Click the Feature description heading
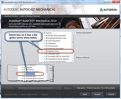Image resolution: width=121 pixels, height=99 pixels. pos(84,33)
